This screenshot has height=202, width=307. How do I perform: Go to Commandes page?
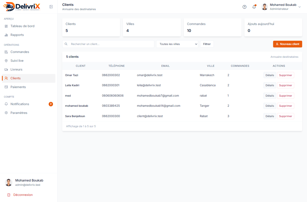(28, 52)
